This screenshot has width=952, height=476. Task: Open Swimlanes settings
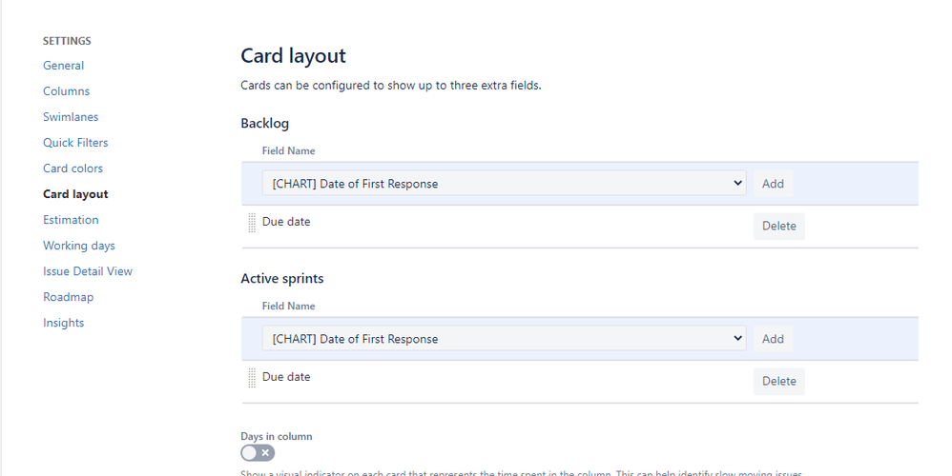[x=71, y=117]
